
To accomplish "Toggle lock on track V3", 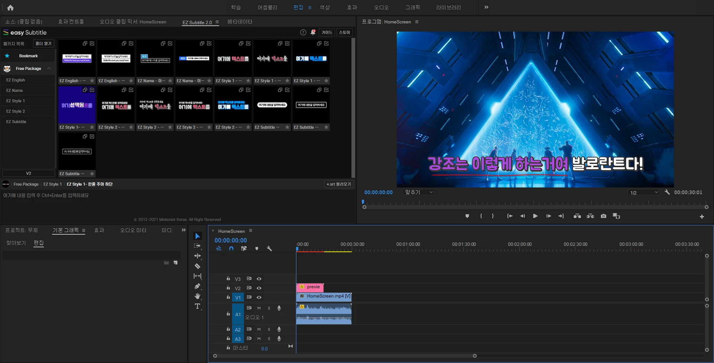I will [228, 279].
